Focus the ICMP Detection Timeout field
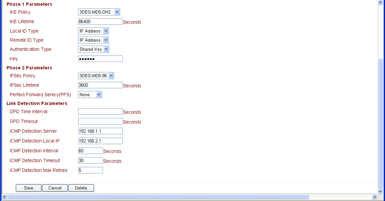 pos(90,161)
